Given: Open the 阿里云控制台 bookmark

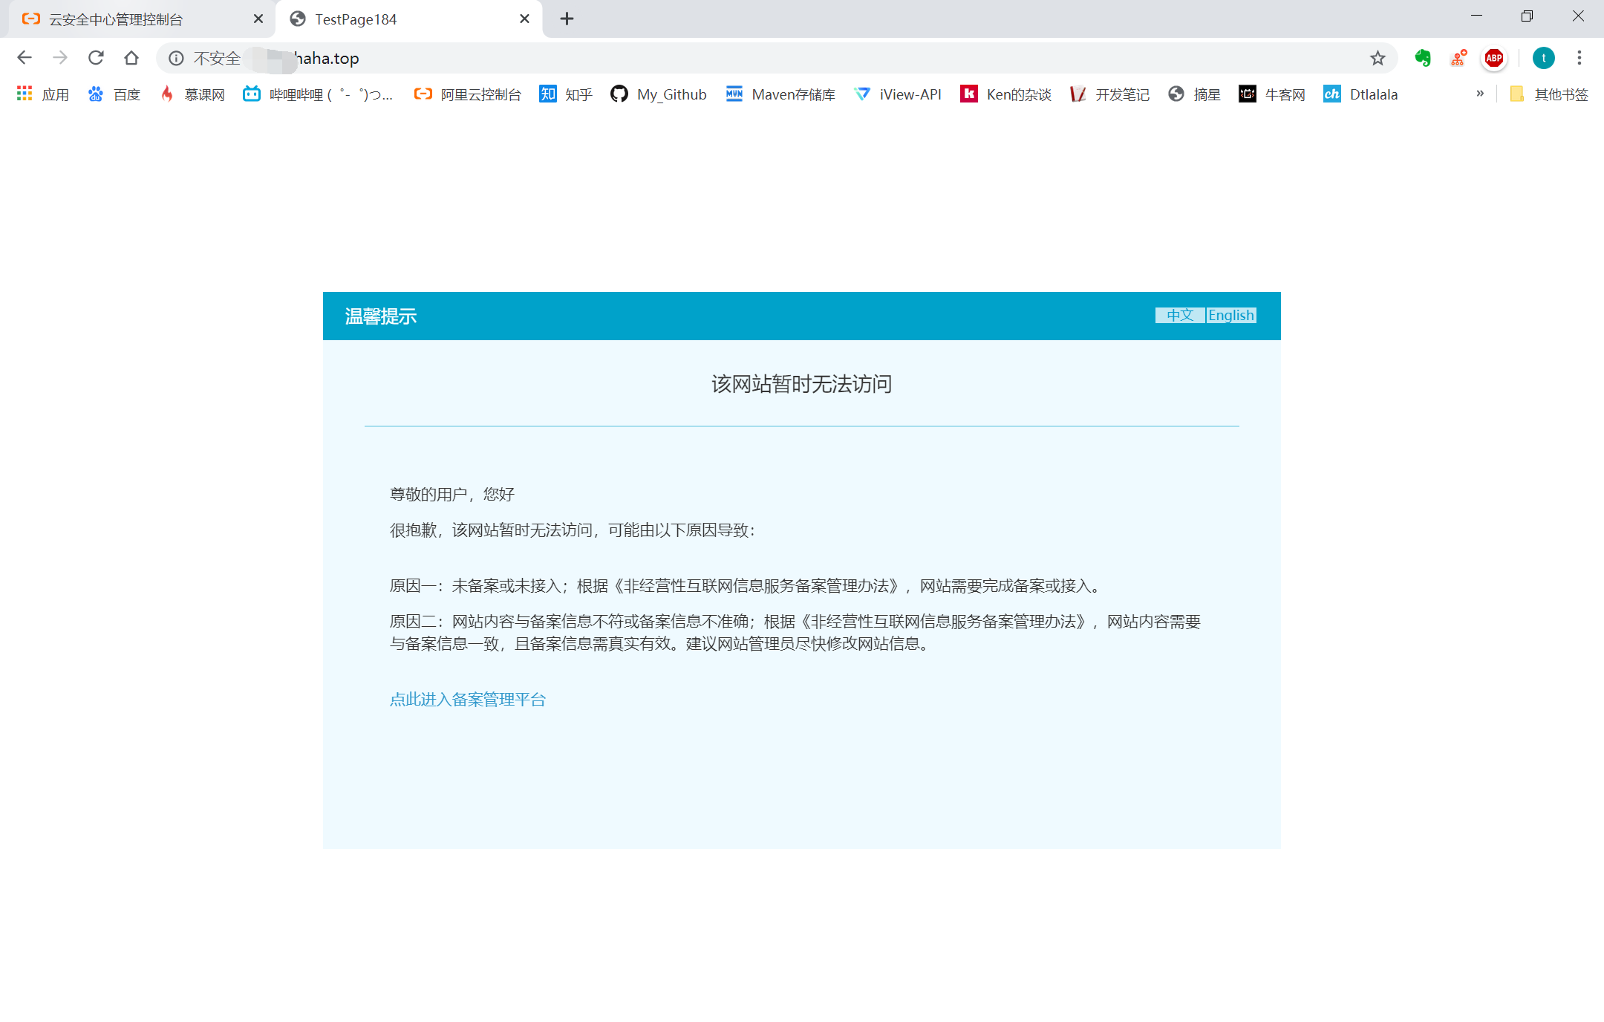Looking at the screenshot, I should click(467, 94).
